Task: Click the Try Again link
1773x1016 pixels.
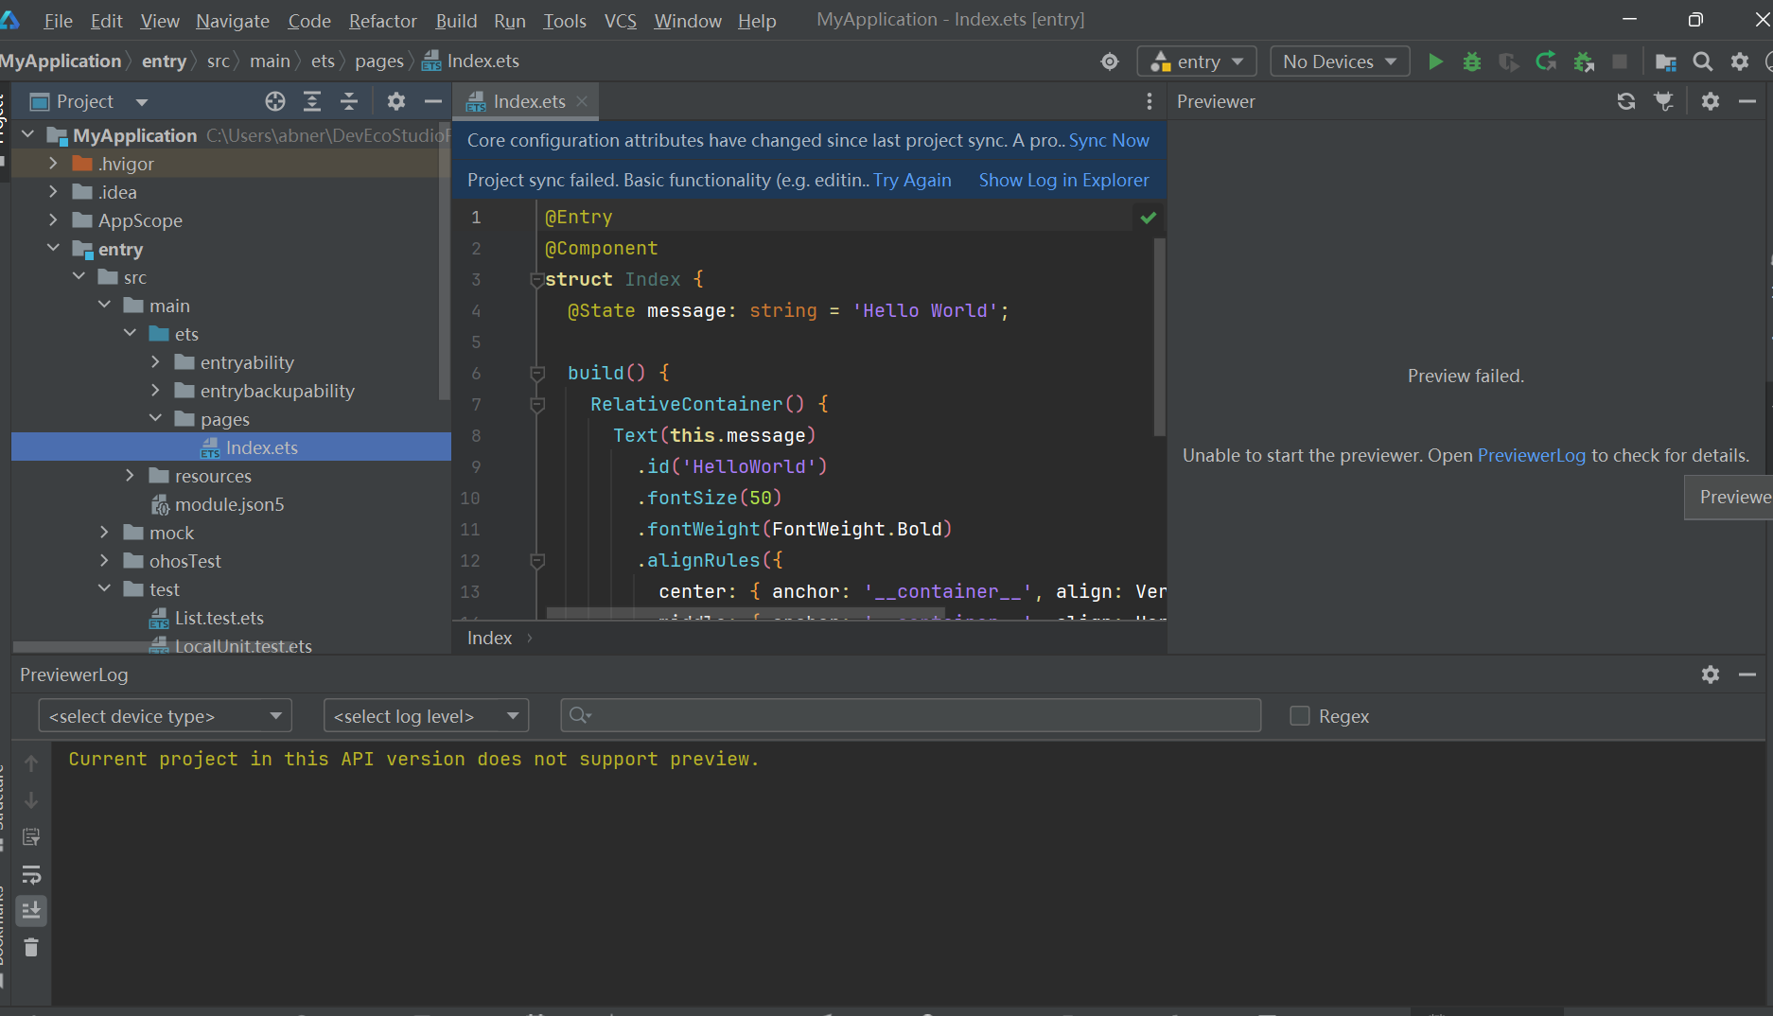Action: click(912, 180)
